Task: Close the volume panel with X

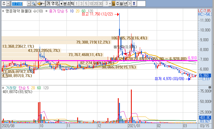Action: 210,87
